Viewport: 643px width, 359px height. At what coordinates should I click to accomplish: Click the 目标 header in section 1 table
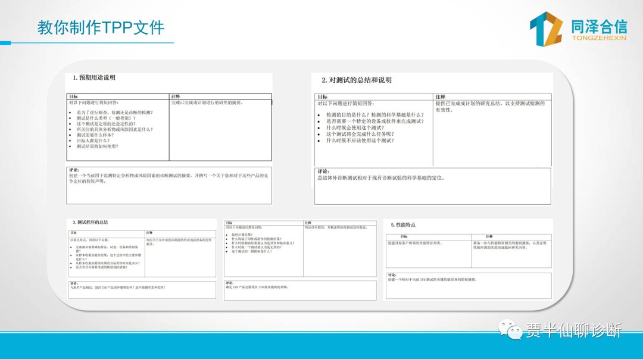[73, 96]
